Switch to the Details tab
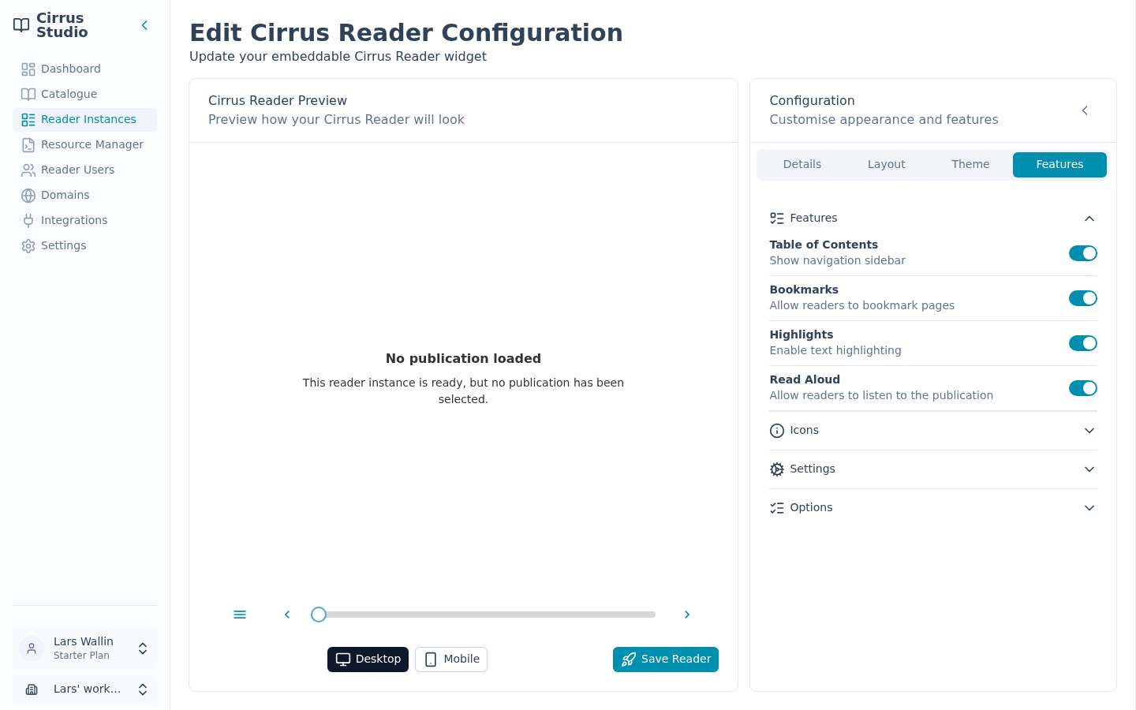 tap(802, 164)
